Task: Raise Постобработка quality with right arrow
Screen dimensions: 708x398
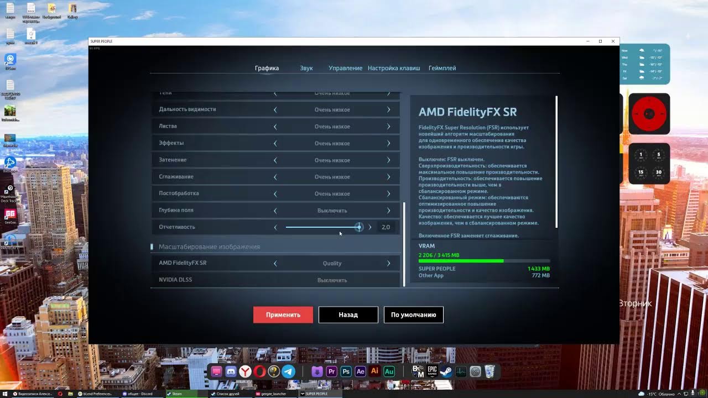Action: [x=388, y=193]
